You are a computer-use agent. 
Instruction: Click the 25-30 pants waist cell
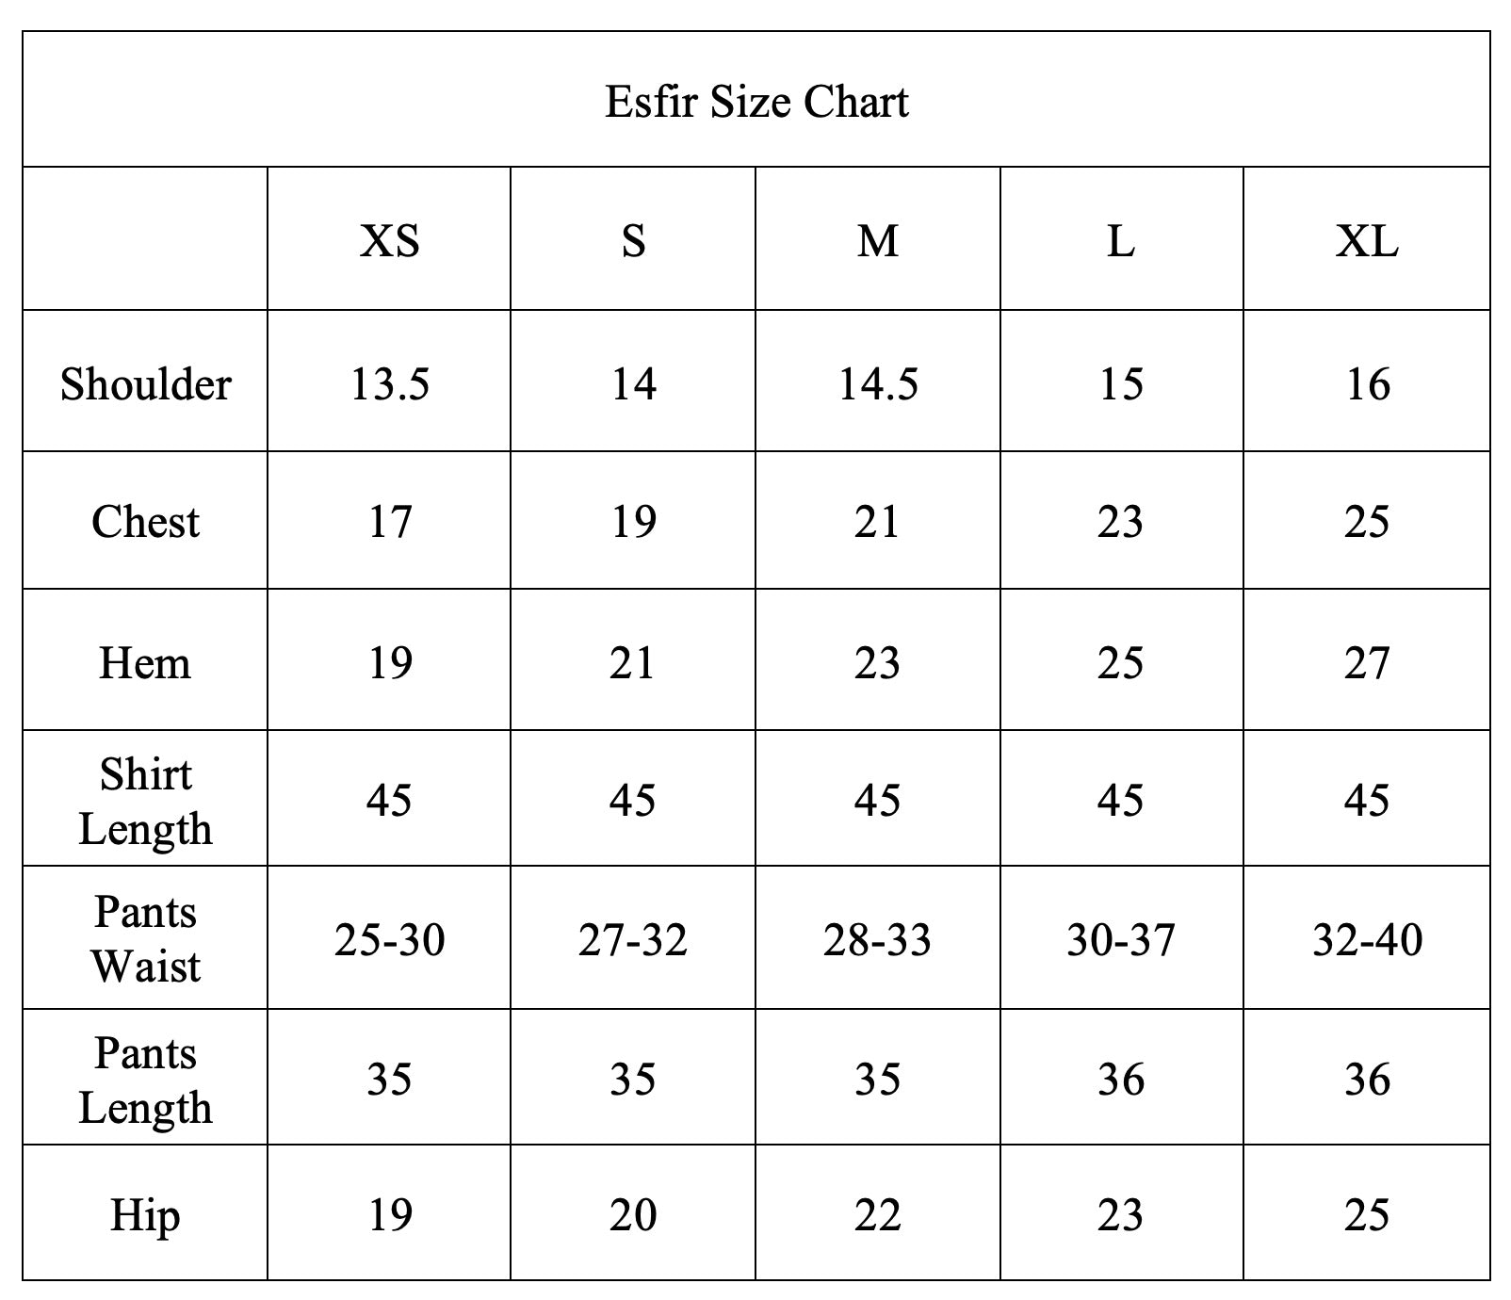coord(389,939)
